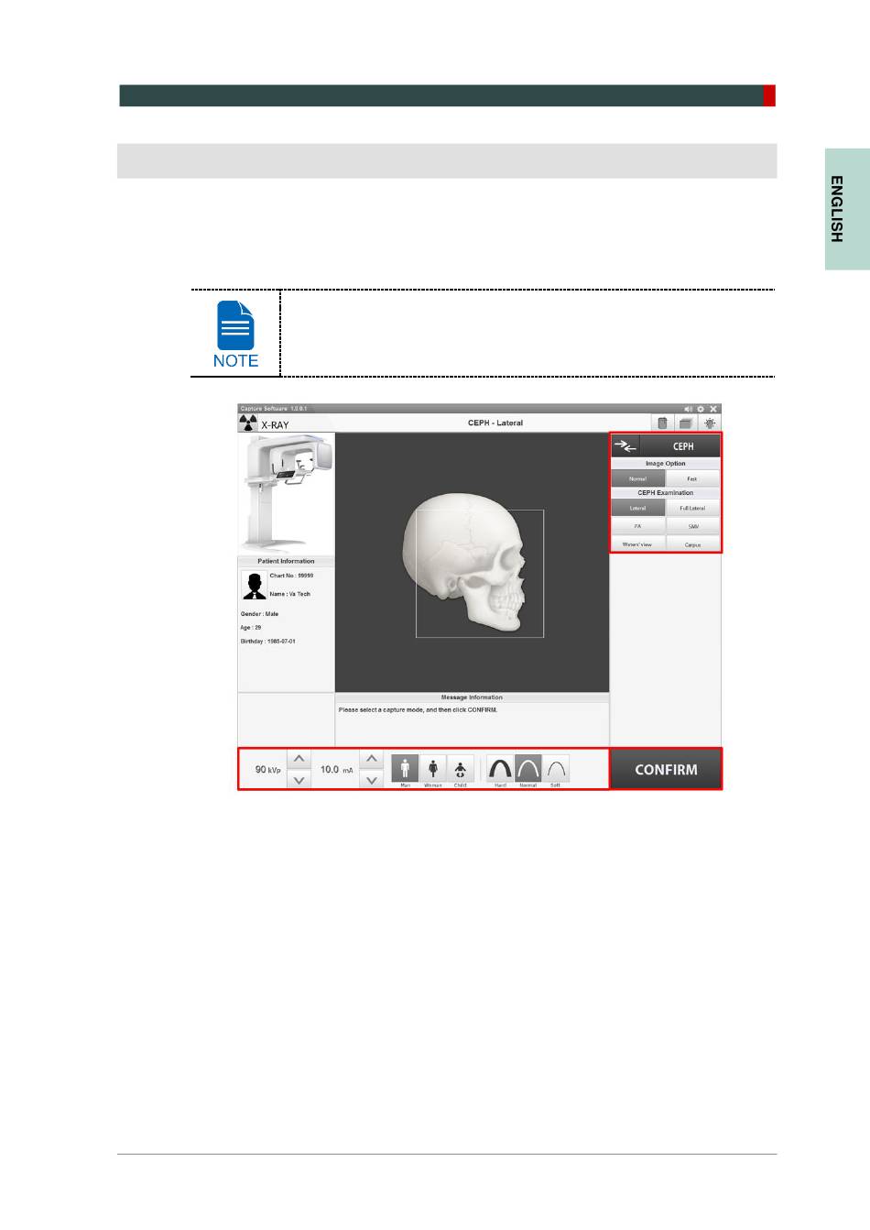Click the 3D box toolbar icon

tap(685, 423)
